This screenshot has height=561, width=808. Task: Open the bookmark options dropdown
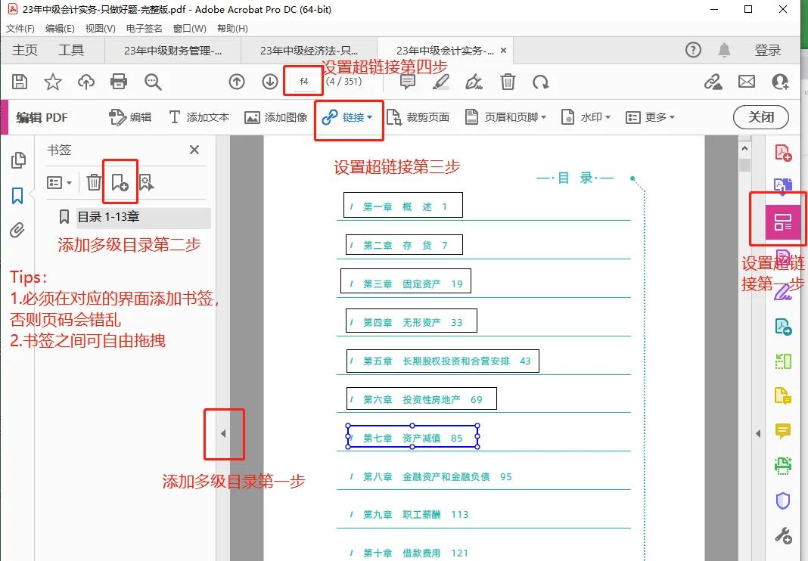tap(59, 182)
